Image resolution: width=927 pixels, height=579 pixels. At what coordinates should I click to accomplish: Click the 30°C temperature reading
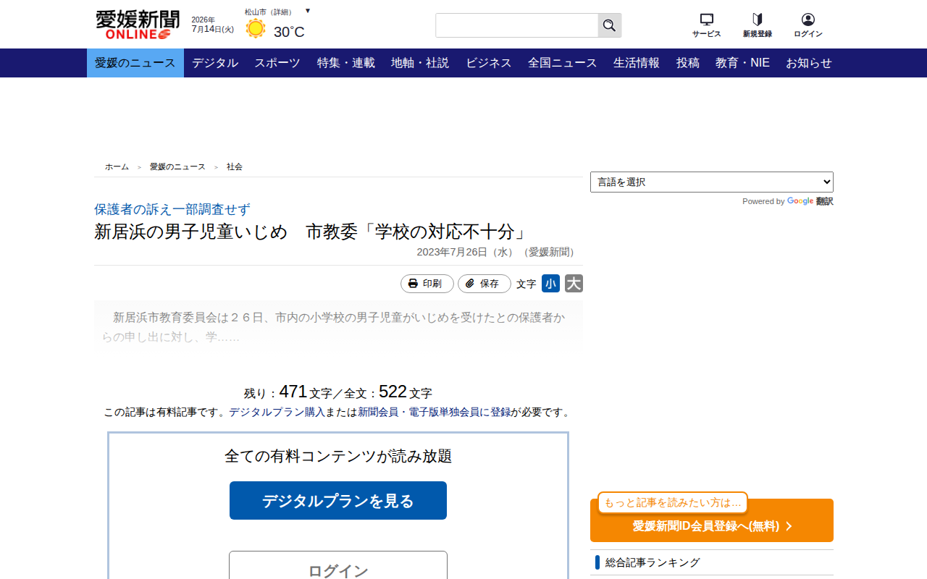click(289, 32)
